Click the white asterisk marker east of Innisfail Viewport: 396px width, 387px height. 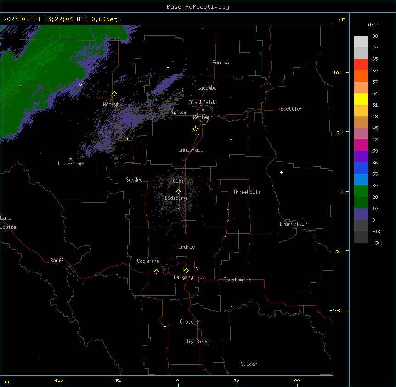(x=231, y=140)
